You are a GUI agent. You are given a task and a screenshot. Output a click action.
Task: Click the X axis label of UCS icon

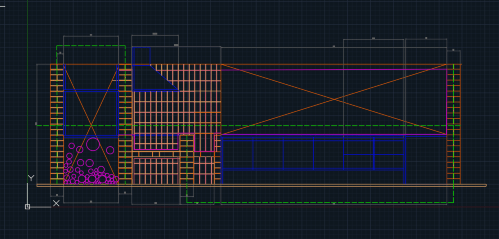coord(56,203)
